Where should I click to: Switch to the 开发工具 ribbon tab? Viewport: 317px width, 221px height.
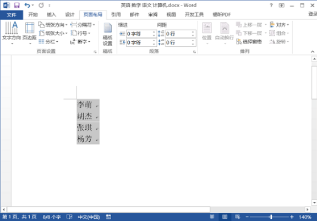(194, 14)
